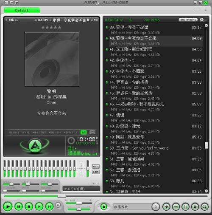Open the DSP plugin dropdown field
Viewport: 212px width, 215px height.
pos(81,189)
